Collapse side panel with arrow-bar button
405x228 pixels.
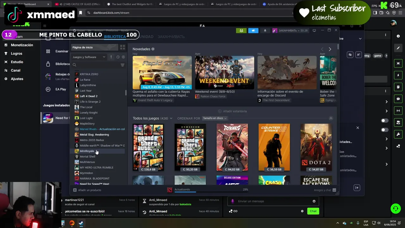(x=357, y=188)
